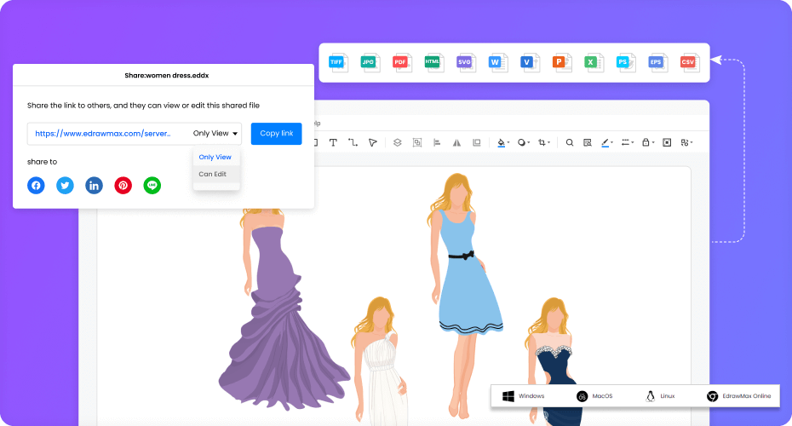
Task: Export to Word using W icon
Action: [498, 63]
